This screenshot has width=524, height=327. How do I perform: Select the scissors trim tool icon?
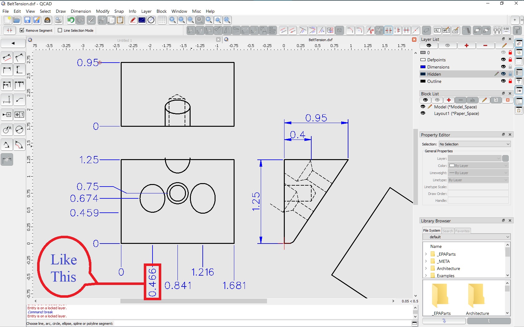[x=370, y=31]
